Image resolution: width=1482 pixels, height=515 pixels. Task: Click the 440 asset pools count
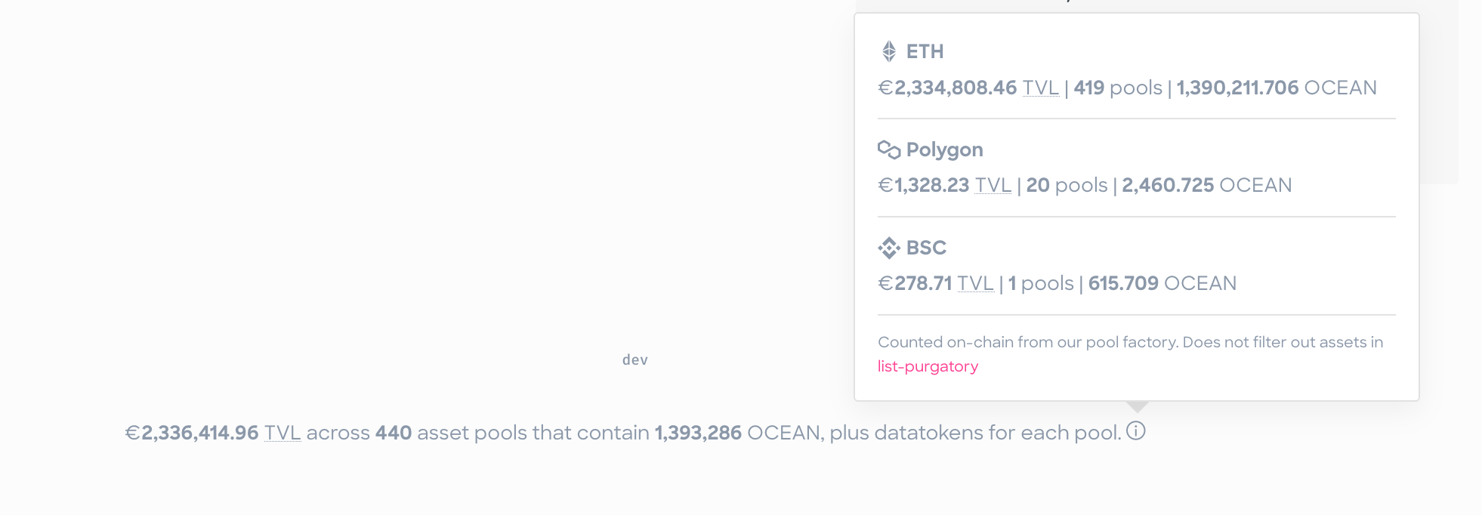tap(394, 433)
